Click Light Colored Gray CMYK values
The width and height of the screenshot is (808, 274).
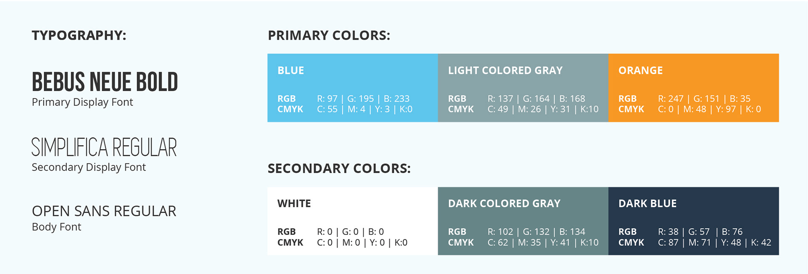point(543,109)
